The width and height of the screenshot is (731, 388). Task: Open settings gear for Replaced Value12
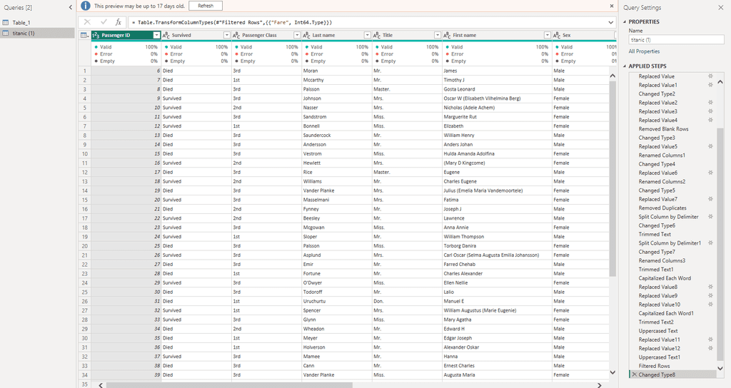[x=710, y=348]
